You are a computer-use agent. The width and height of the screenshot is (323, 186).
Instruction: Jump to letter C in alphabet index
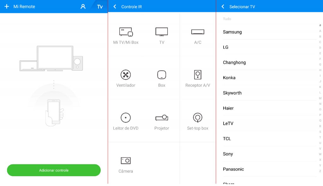[x=320, y=42]
